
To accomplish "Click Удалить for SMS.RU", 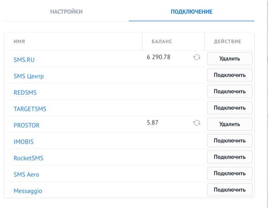I will click(230, 59).
